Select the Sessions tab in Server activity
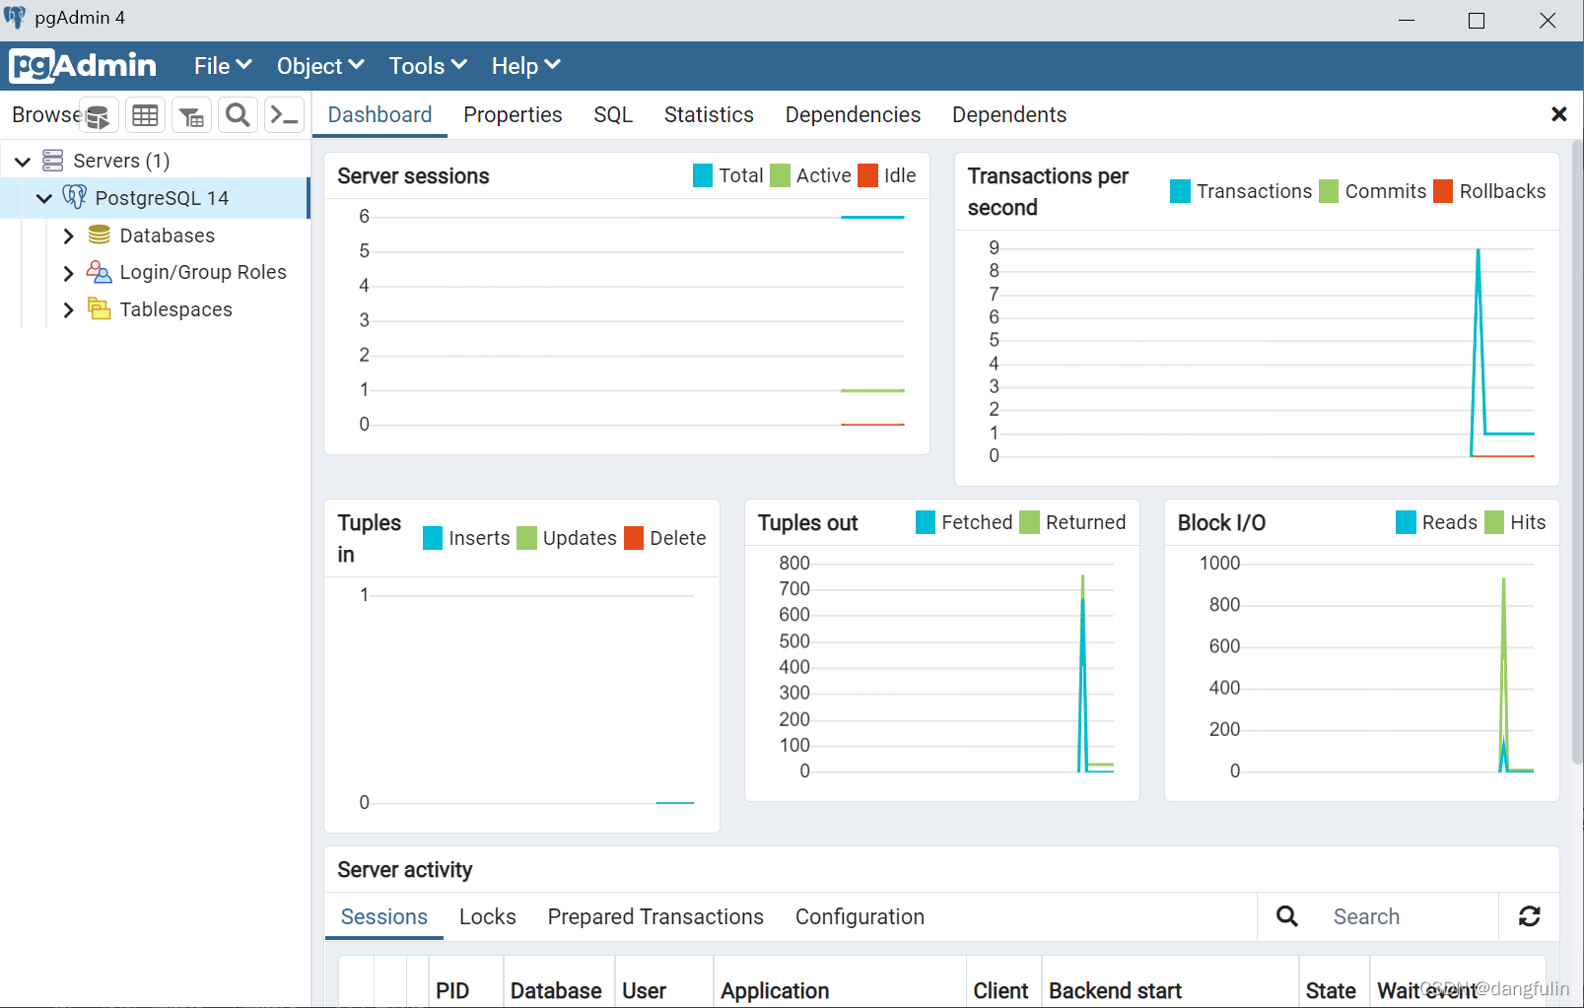The image size is (1584, 1008). [x=384, y=917]
